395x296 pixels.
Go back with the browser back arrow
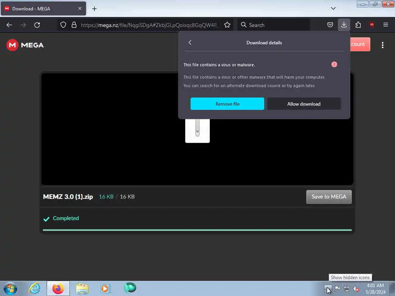pyautogui.click(x=9, y=25)
